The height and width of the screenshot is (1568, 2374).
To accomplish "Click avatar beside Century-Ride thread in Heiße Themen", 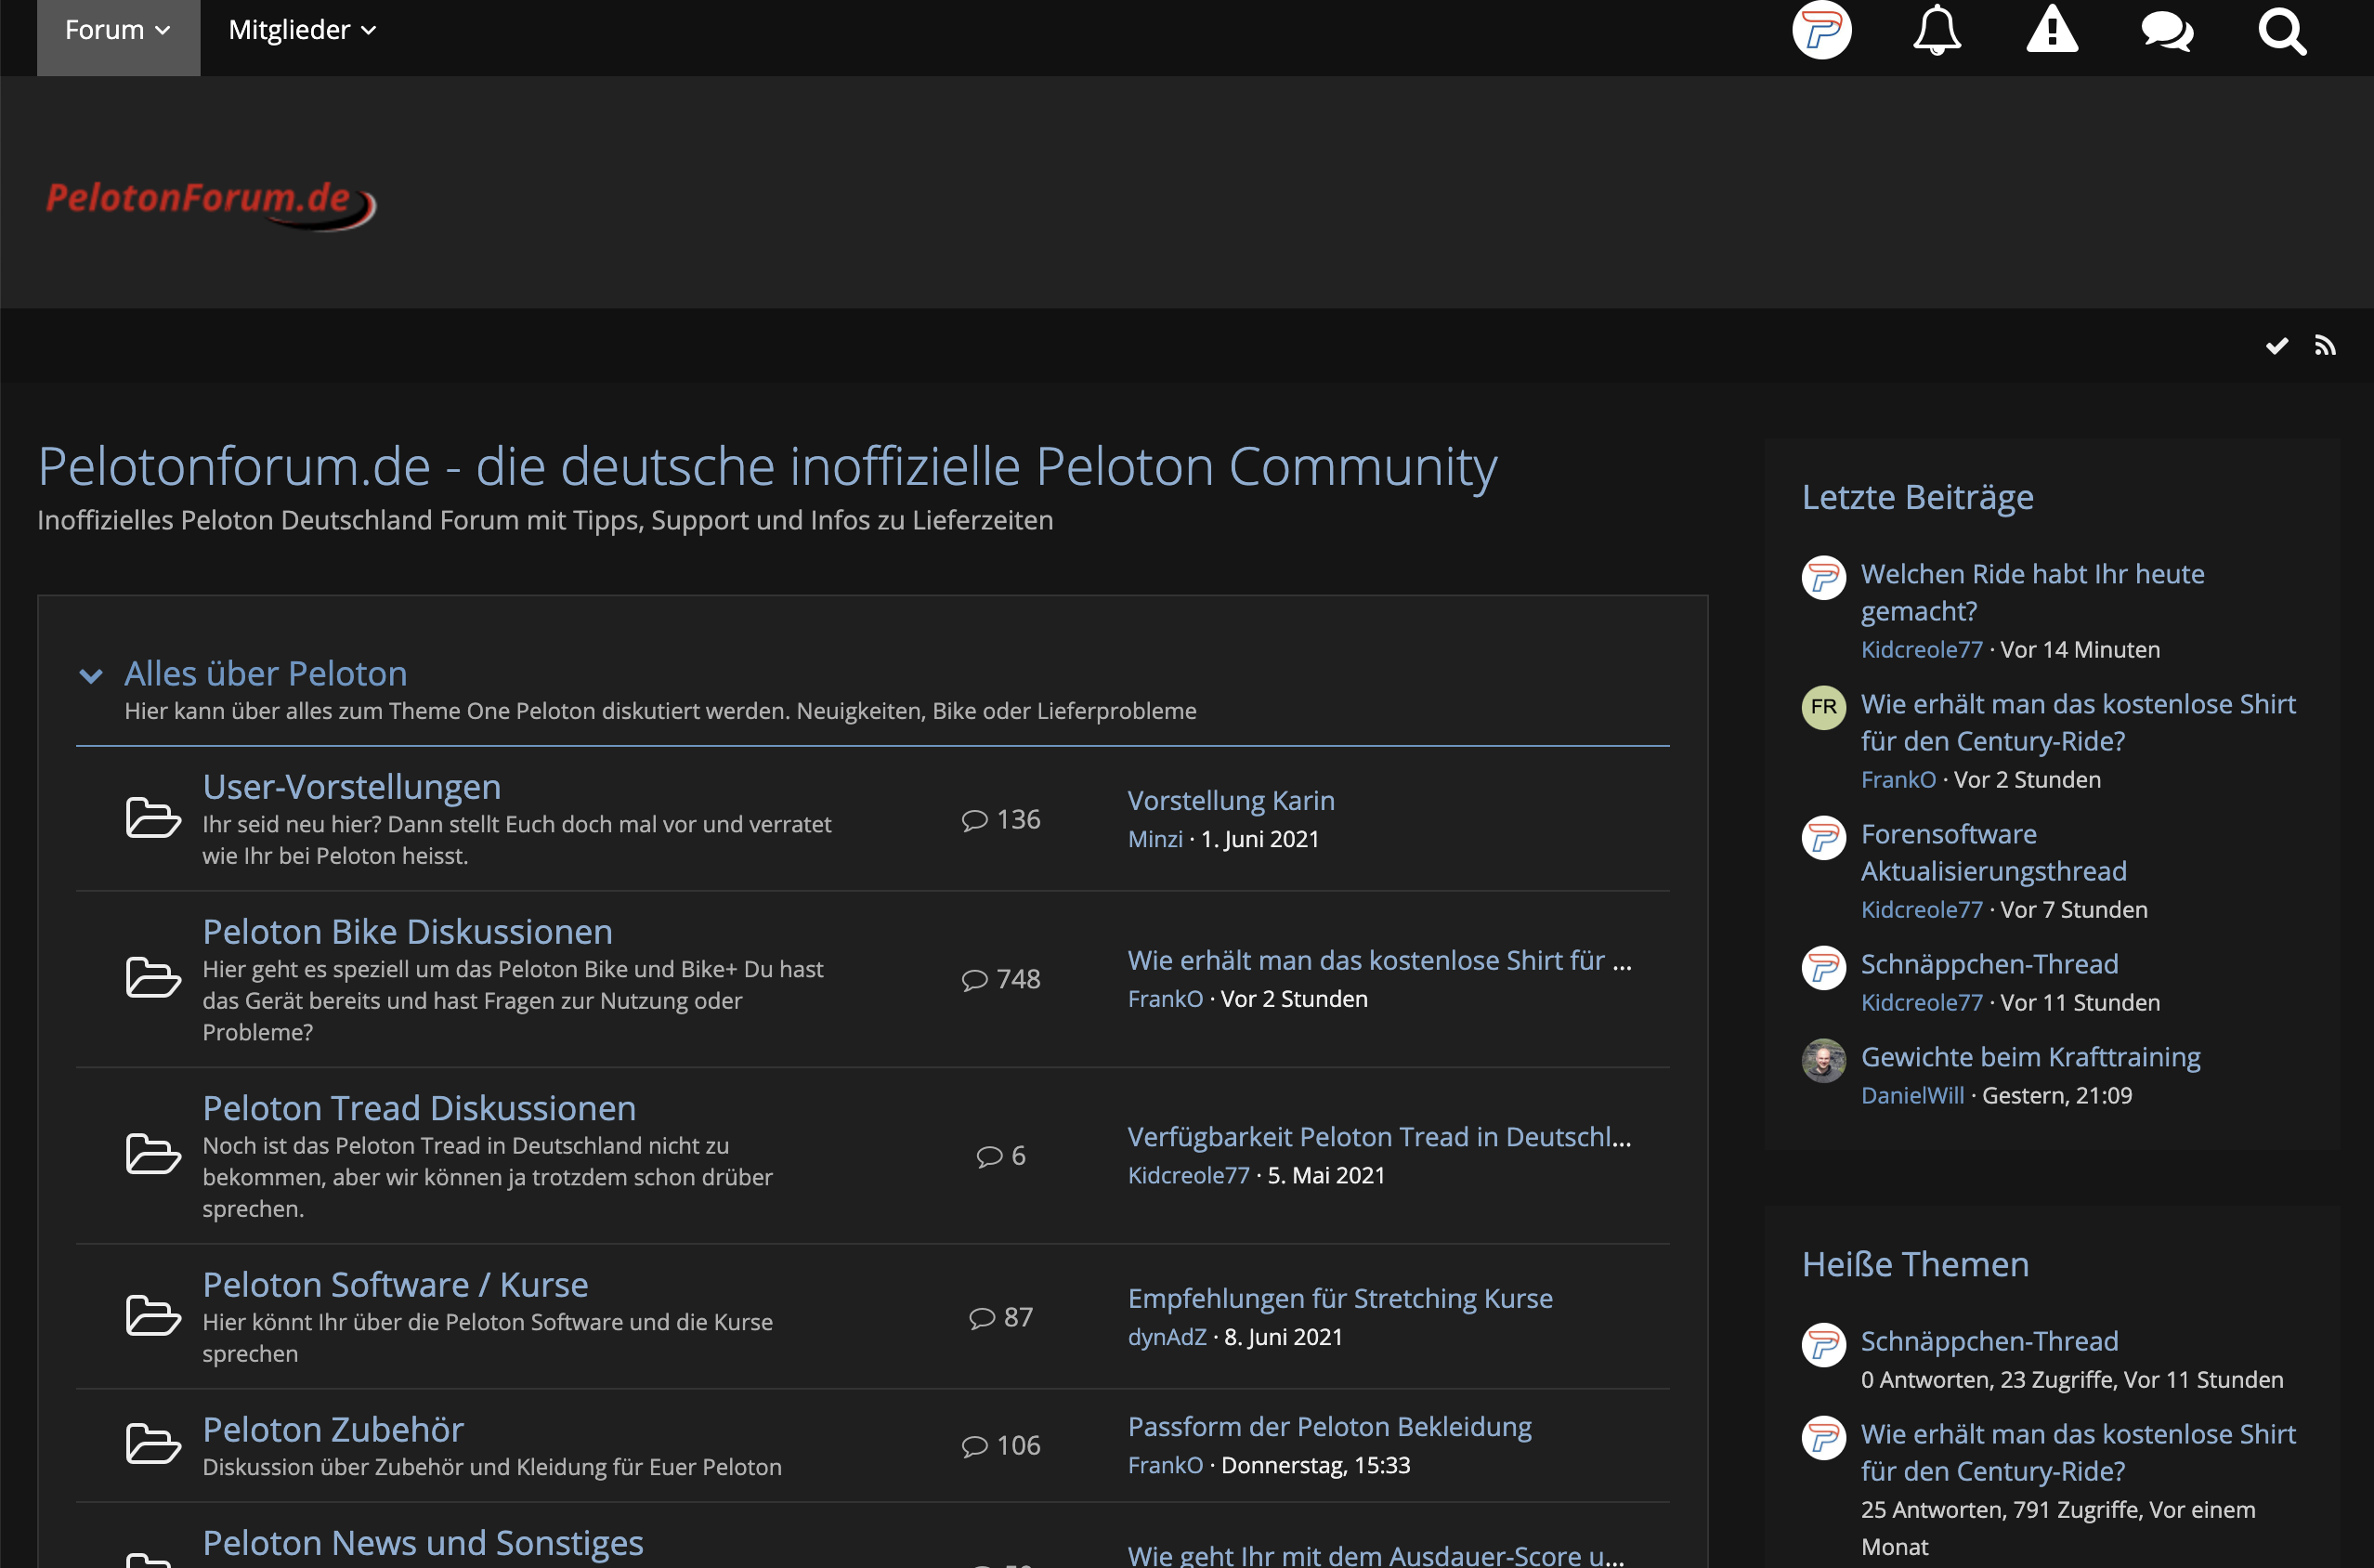I will pos(1823,1438).
